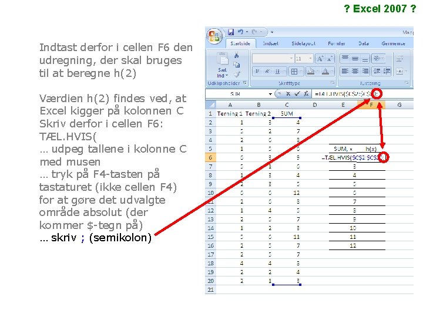Increase font size with large A

(320, 58)
